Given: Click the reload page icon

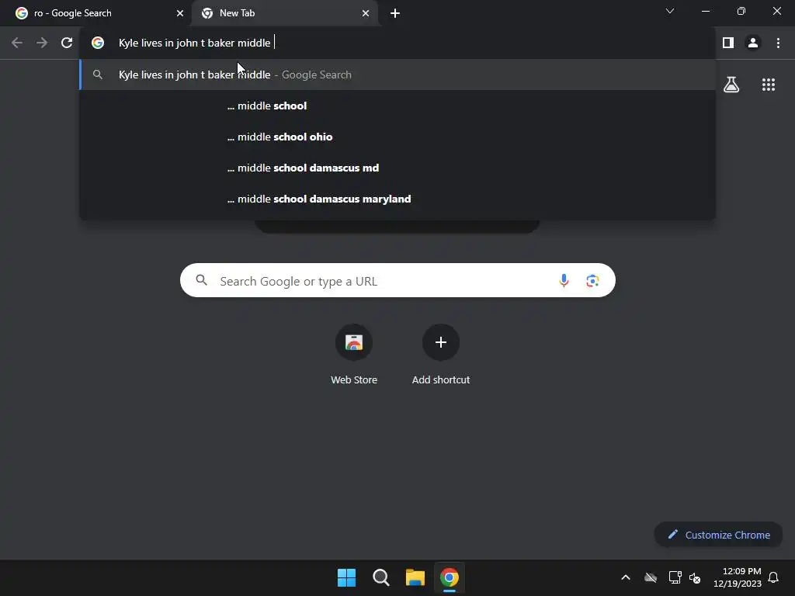Looking at the screenshot, I should coord(67,43).
